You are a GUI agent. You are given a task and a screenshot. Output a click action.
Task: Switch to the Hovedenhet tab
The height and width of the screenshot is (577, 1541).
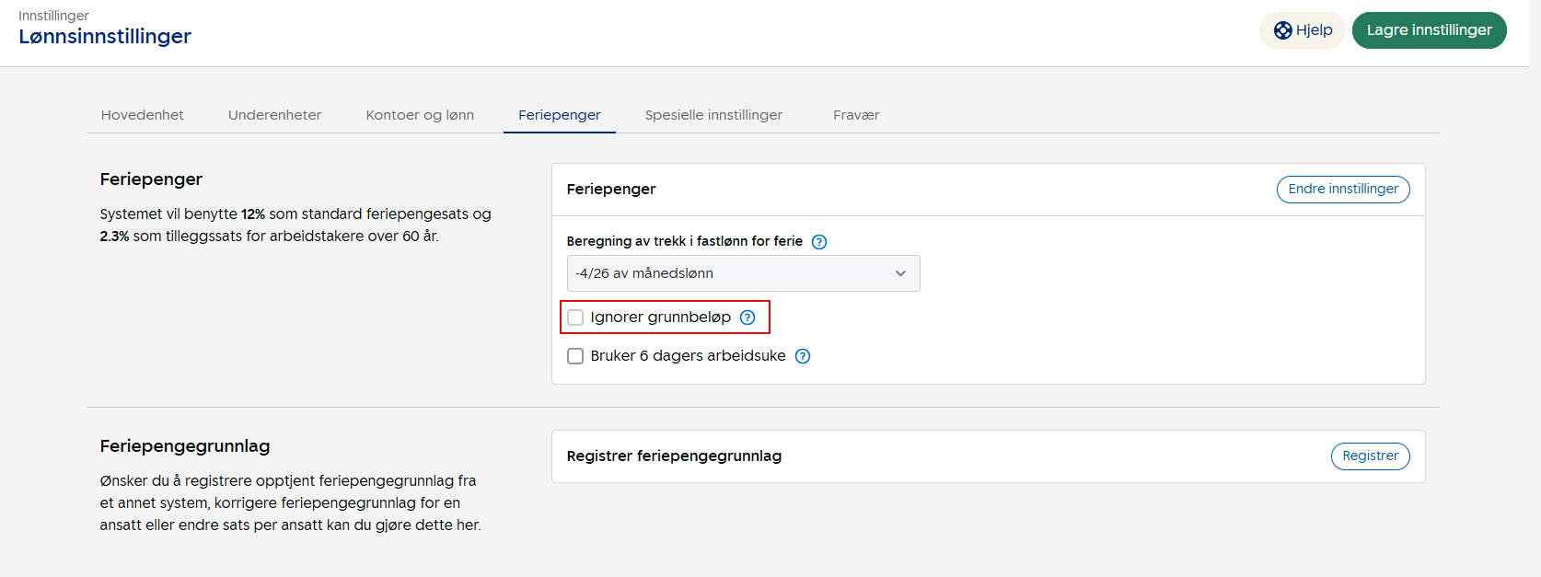(143, 115)
